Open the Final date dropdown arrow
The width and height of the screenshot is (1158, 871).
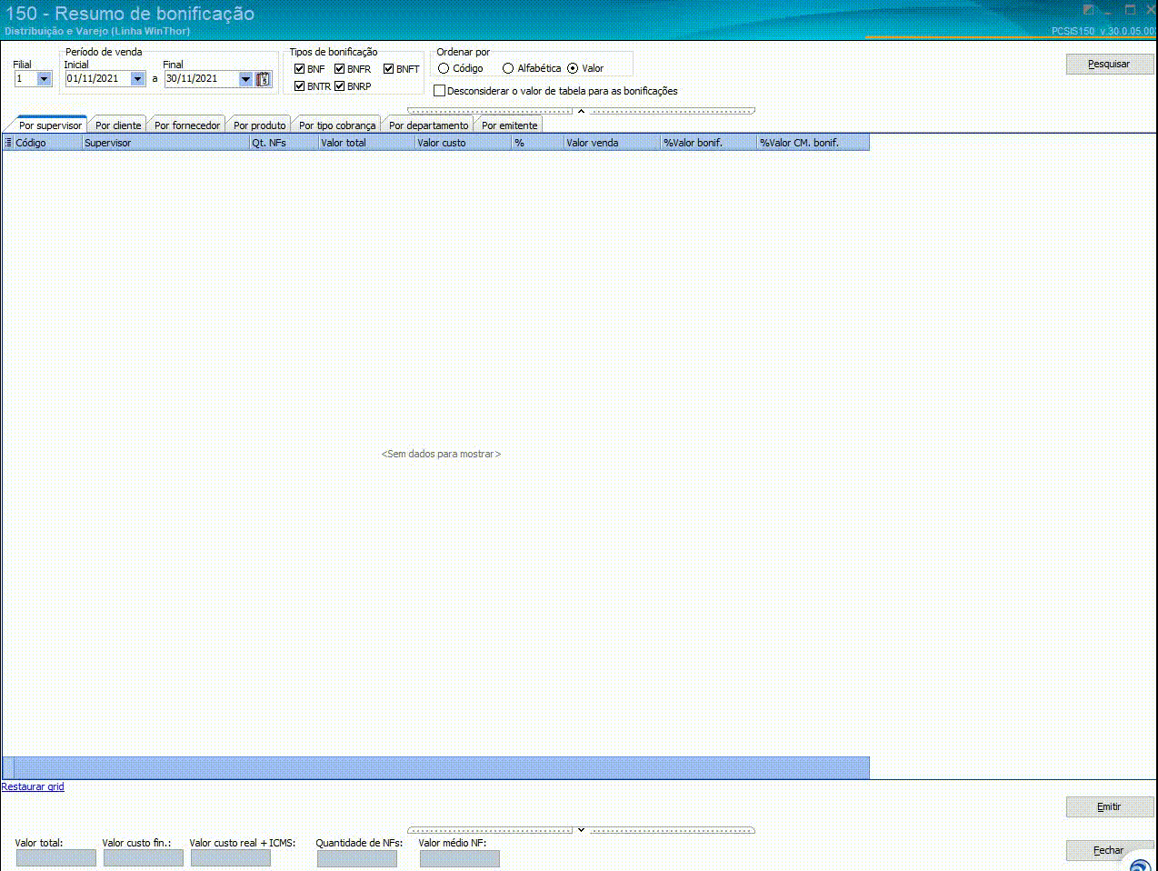point(245,79)
